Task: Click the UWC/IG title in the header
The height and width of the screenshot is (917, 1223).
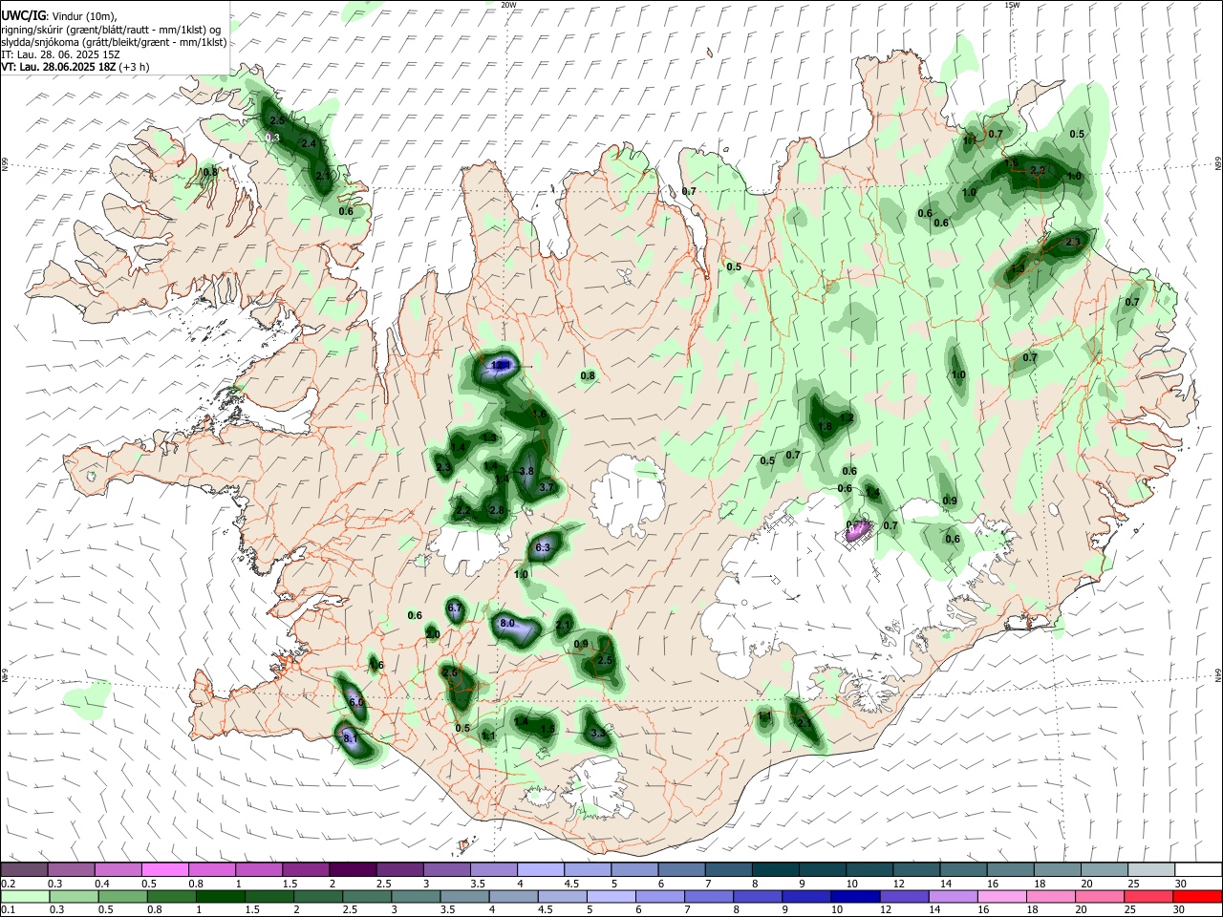Action: pos(23,16)
